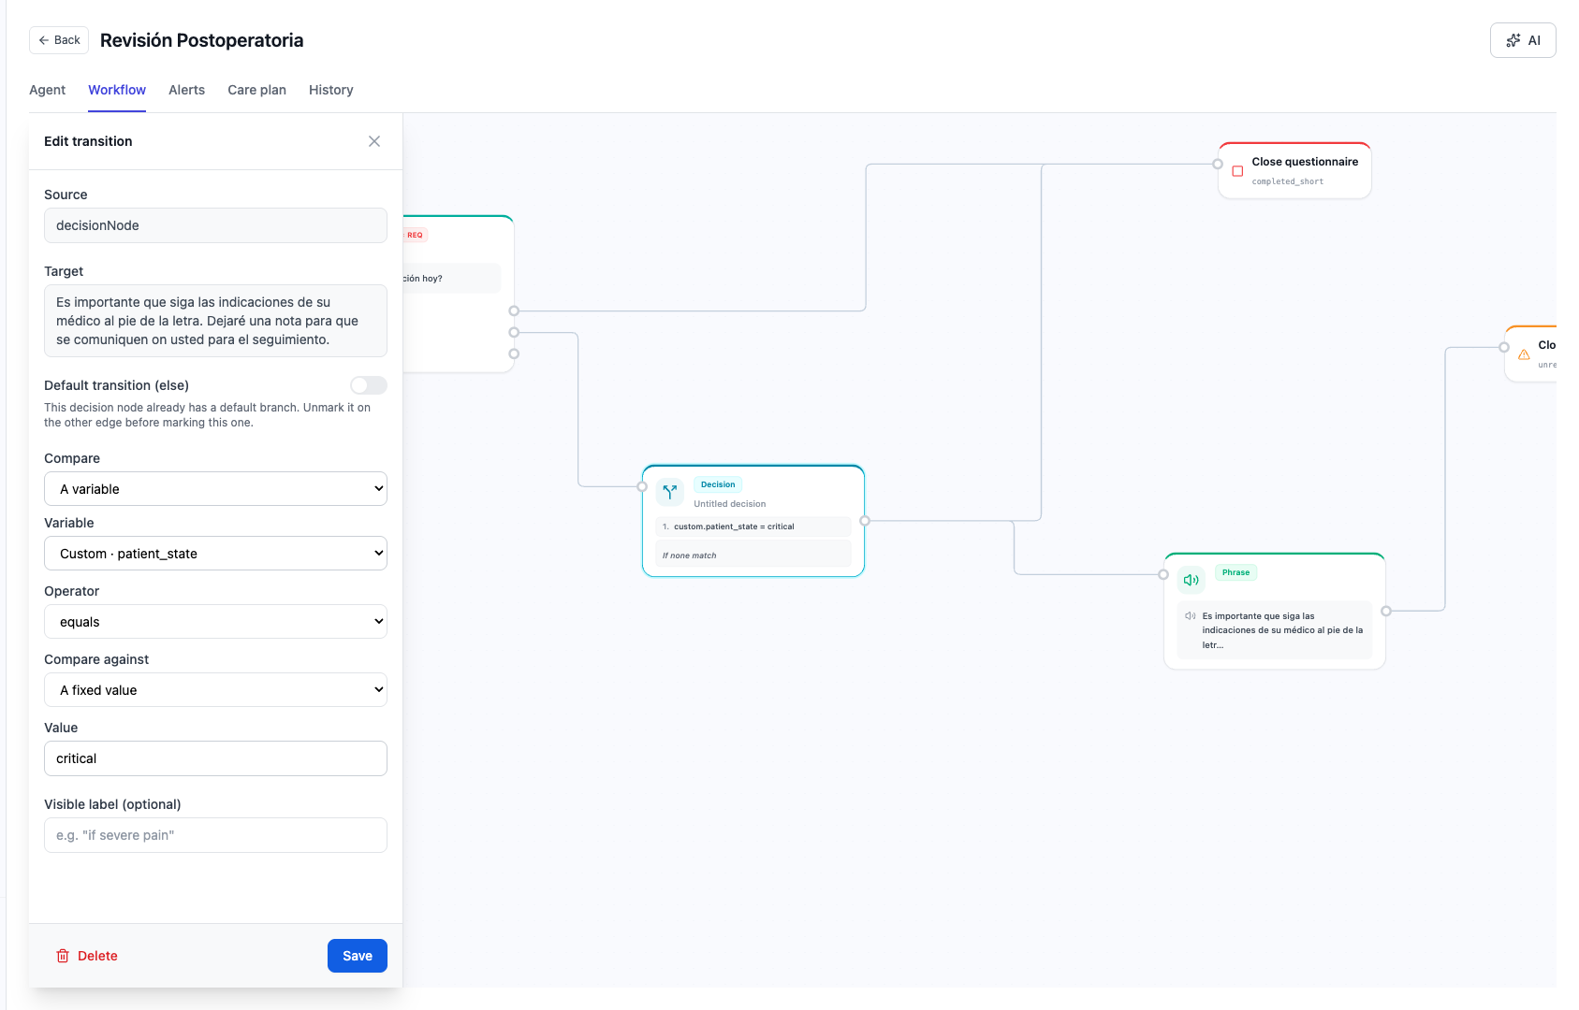Toggle Default transition (else) switch
The image size is (1579, 1010).
(x=369, y=385)
